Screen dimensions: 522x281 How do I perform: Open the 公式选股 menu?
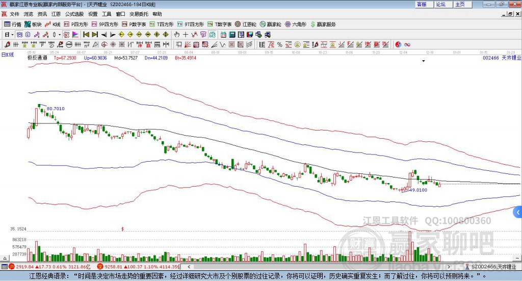tap(74, 14)
